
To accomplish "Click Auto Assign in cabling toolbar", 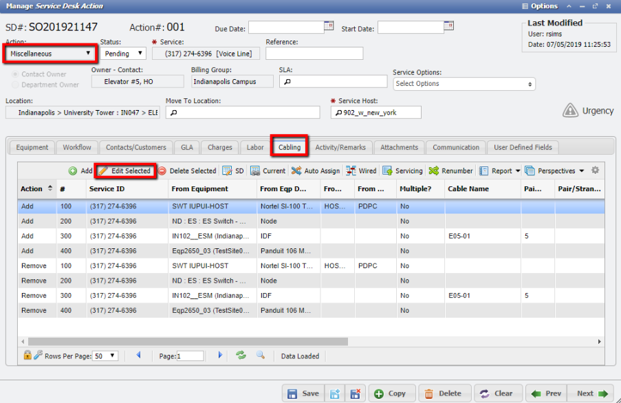I will click(x=316, y=171).
